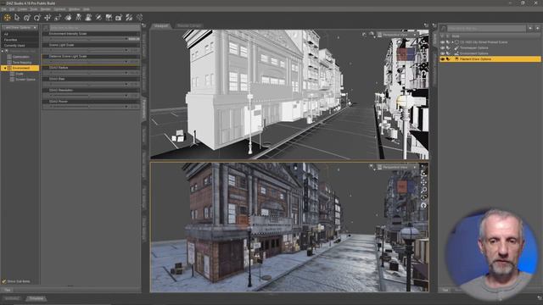
Task: Click the bust-shaped figure icon in toolbar
Action: [88, 17]
